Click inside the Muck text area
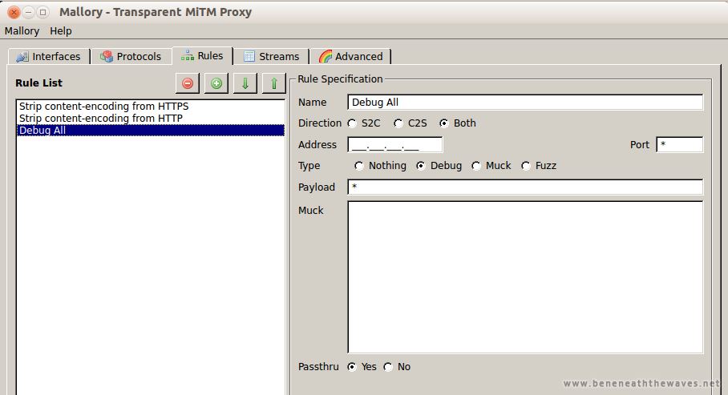The width and height of the screenshot is (728, 395). click(525, 277)
